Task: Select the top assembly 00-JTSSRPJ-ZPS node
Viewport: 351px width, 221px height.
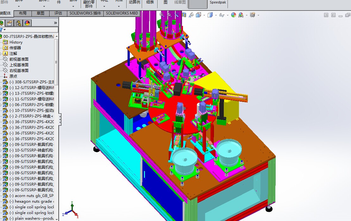Action: 27,36
